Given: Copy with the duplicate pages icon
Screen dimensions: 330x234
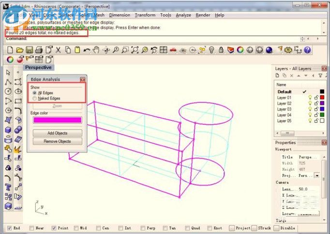Looking at the screenshot, I should [x=68, y=50].
